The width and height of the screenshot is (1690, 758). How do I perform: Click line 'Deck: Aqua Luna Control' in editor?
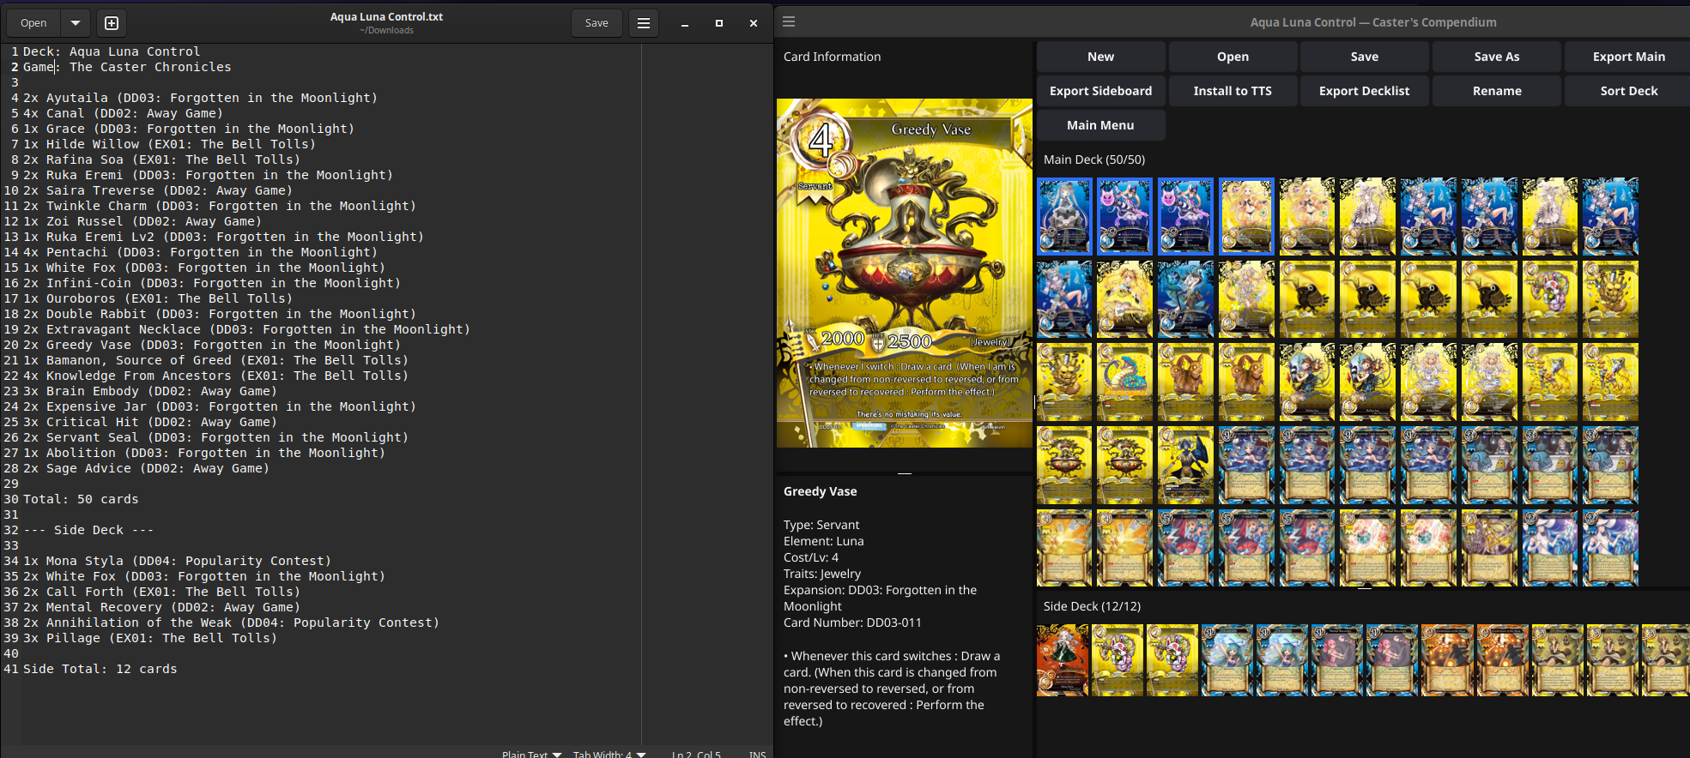(x=112, y=51)
